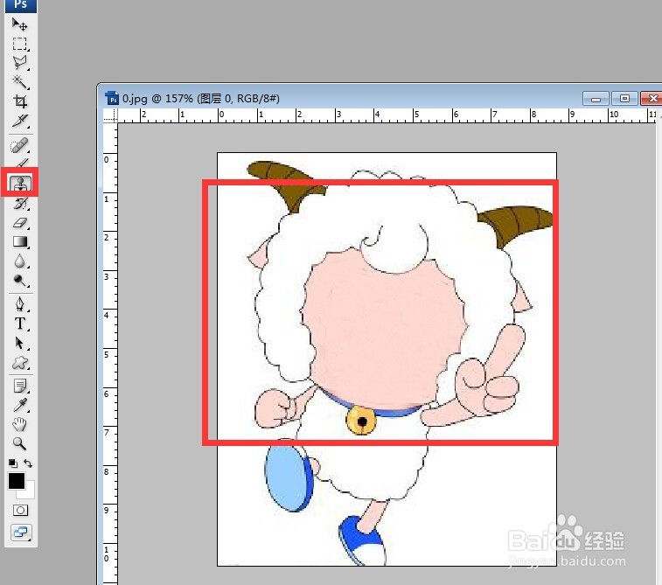Screen dimensions: 662x585
Task: Select the Horizontal Type tool
Action: tap(19, 324)
